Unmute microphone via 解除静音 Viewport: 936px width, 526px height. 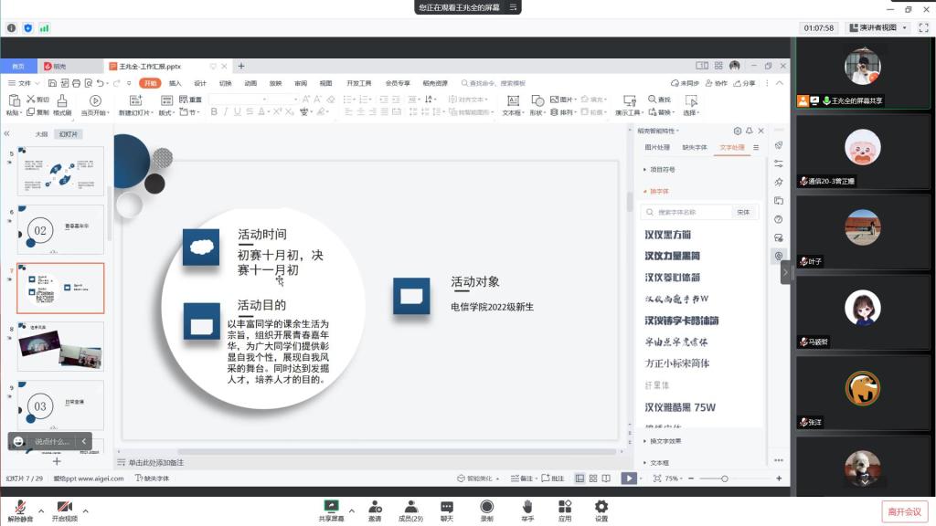coord(19,510)
